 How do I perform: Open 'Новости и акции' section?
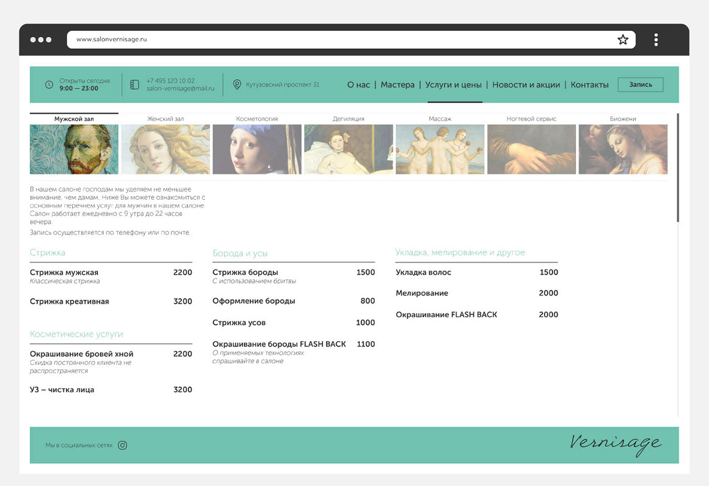coord(526,85)
